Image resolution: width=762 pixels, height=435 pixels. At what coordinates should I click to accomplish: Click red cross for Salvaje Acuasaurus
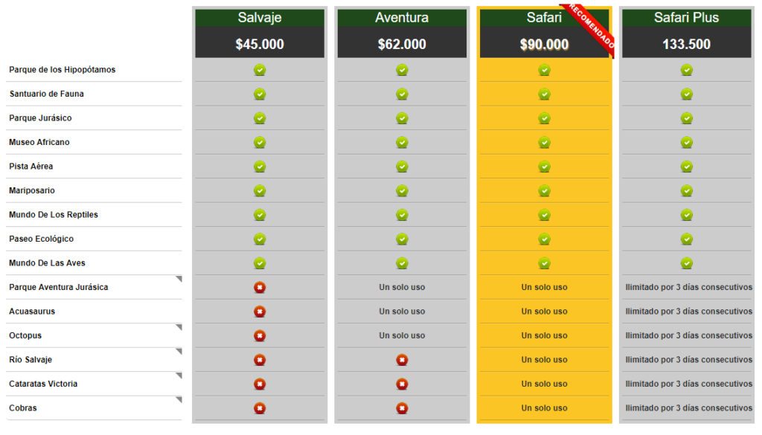pyautogui.click(x=260, y=312)
